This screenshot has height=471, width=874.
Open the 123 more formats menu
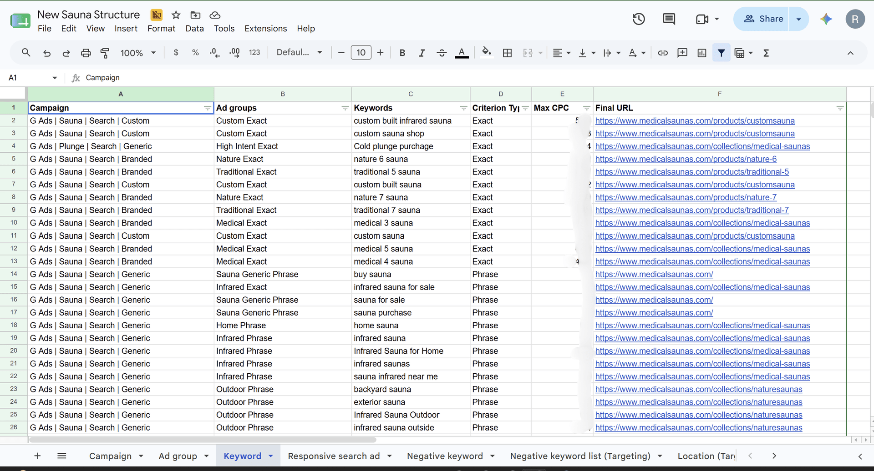(x=254, y=53)
